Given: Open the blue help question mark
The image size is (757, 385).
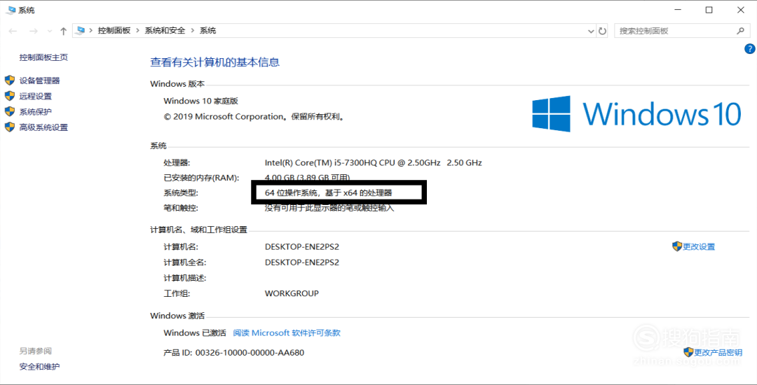Looking at the screenshot, I should tap(750, 49).
